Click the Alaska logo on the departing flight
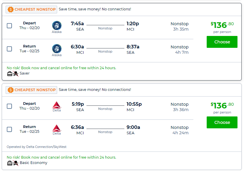The width and height of the screenshot is (244, 172). point(57,26)
